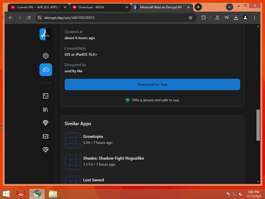Click the 'und3fy Me' decrypter name
265x199 pixels.
[x=73, y=71]
